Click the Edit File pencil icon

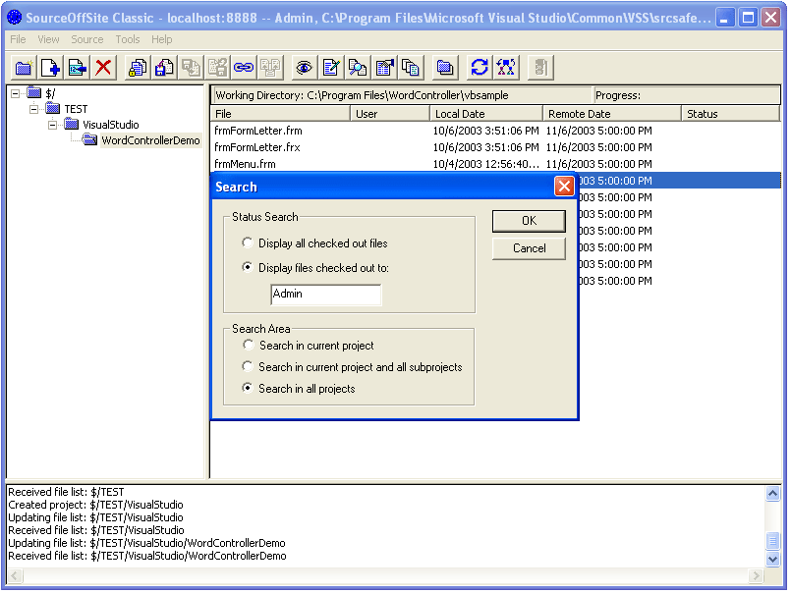(x=331, y=68)
